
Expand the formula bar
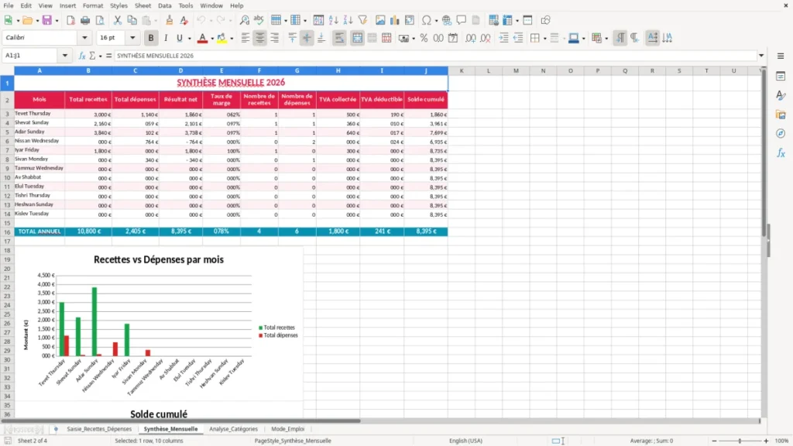761,56
